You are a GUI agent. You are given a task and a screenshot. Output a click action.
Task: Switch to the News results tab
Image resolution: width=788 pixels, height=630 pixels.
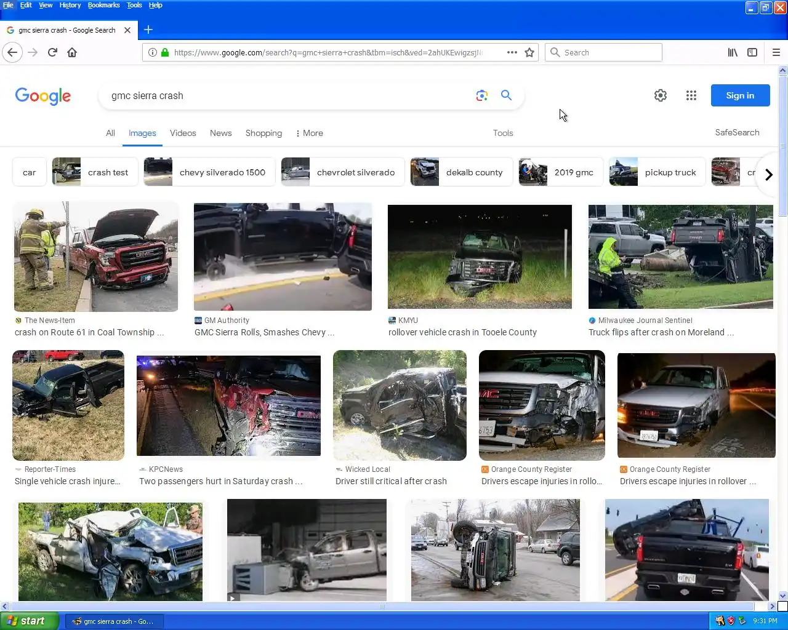click(x=221, y=133)
